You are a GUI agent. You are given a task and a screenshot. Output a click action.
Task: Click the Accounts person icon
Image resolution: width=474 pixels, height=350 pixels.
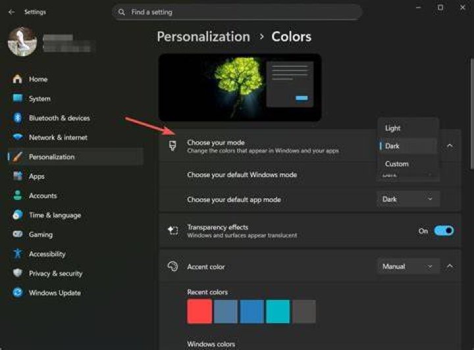(x=18, y=195)
